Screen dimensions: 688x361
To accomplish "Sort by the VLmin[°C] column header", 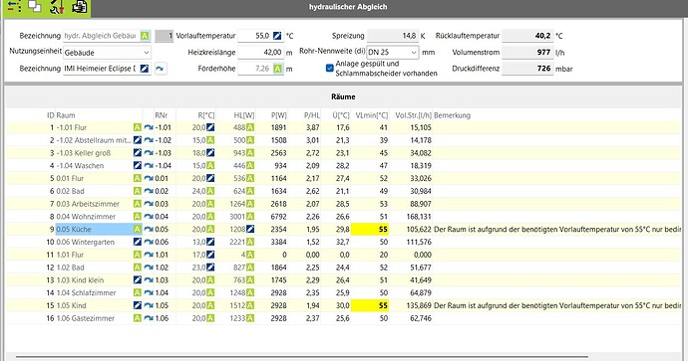I will (372, 115).
